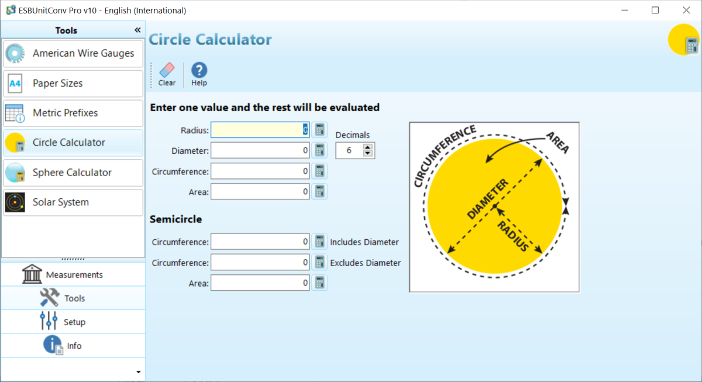Click the yellow circle in the diagram
Viewport: 702px width, 382px height.
click(x=494, y=205)
